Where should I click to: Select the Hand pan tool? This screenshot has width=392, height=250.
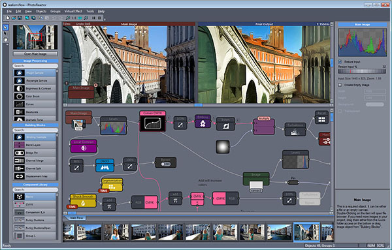point(5,40)
